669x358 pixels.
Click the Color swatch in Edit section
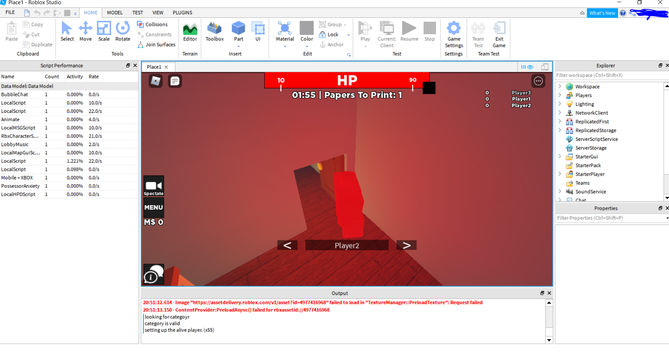306,28
